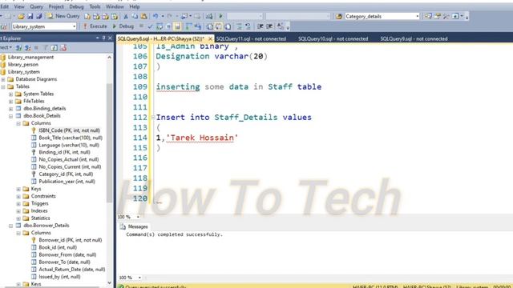Select the ISBN_Code primary key column
This screenshot has height=288, width=513.
click(x=70, y=130)
